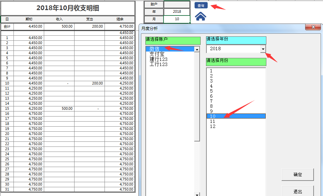Select month 9 in the month list
The height and width of the screenshot is (196, 323).
pos(236,111)
